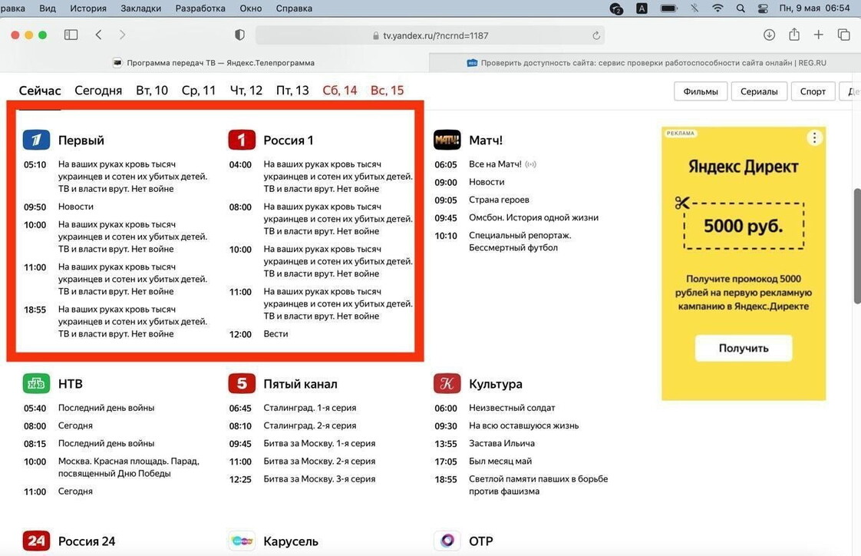Click the ОТР channel logo
Viewport: 861px width, 556px height.
tap(447, 541)
